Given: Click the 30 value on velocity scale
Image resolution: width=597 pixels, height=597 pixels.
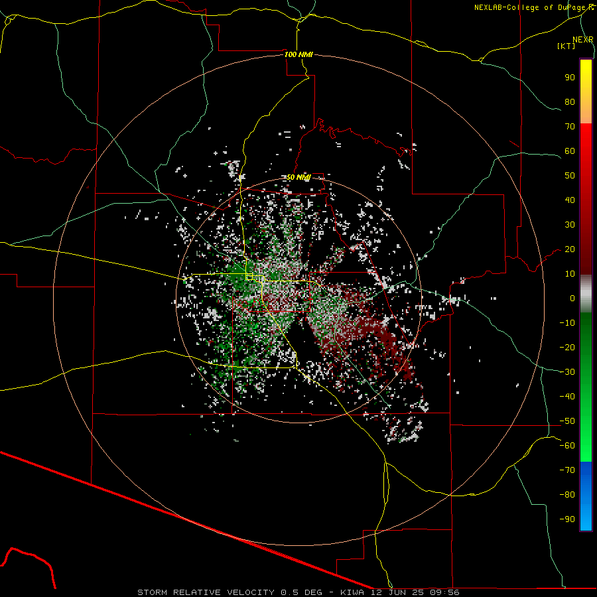Looking at the screenshot, I should [570, 225].
